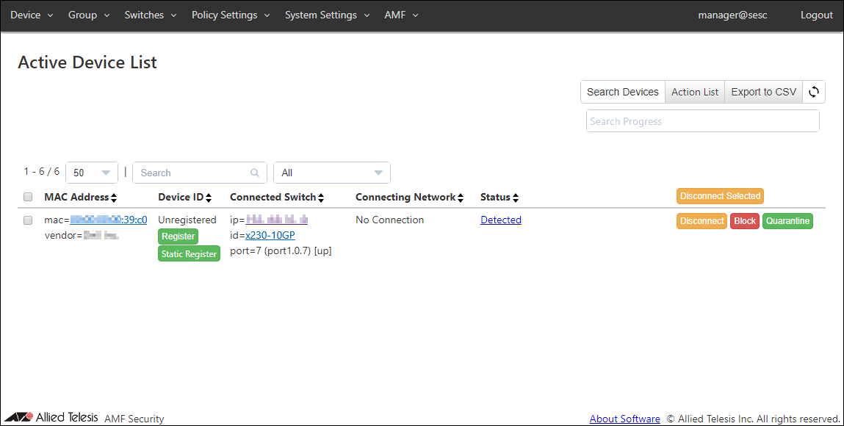
Task: Open the Policy Settings menu
Action: point(231,15)
